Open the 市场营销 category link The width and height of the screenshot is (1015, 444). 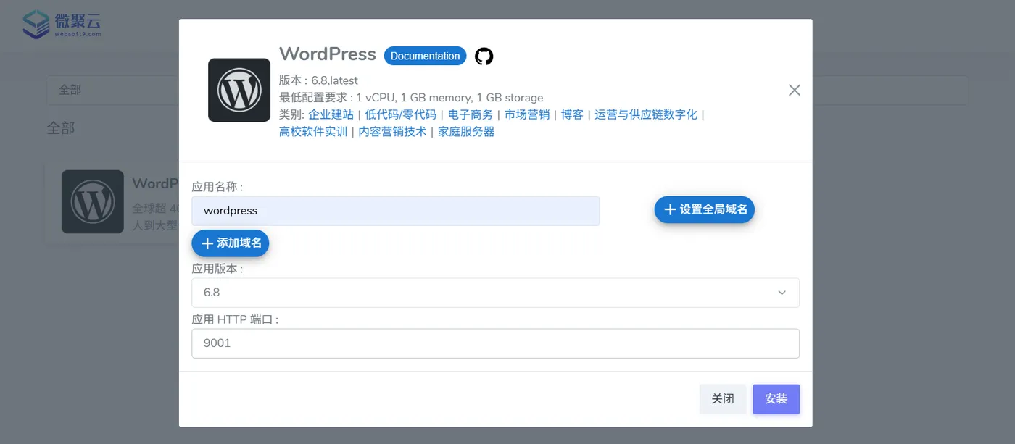tap(527, 114)
